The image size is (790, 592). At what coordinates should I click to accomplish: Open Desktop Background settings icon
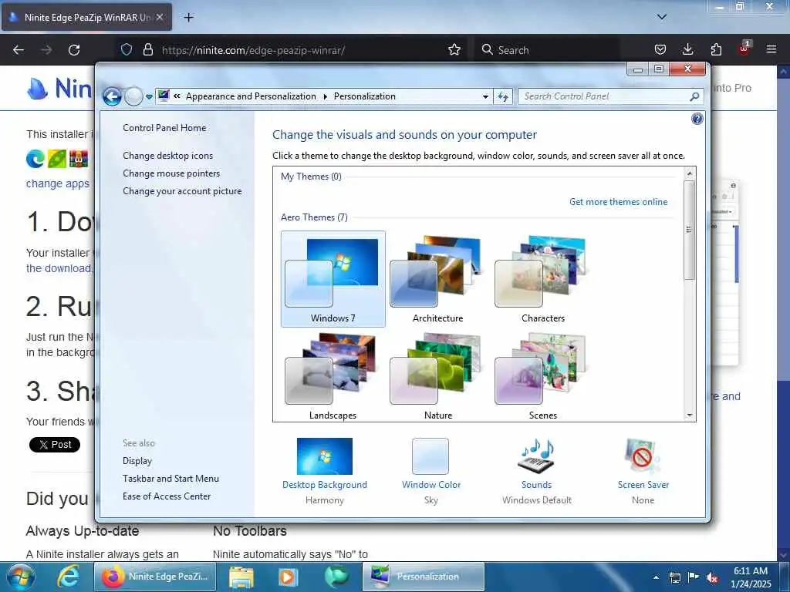(x=325, y=456)
